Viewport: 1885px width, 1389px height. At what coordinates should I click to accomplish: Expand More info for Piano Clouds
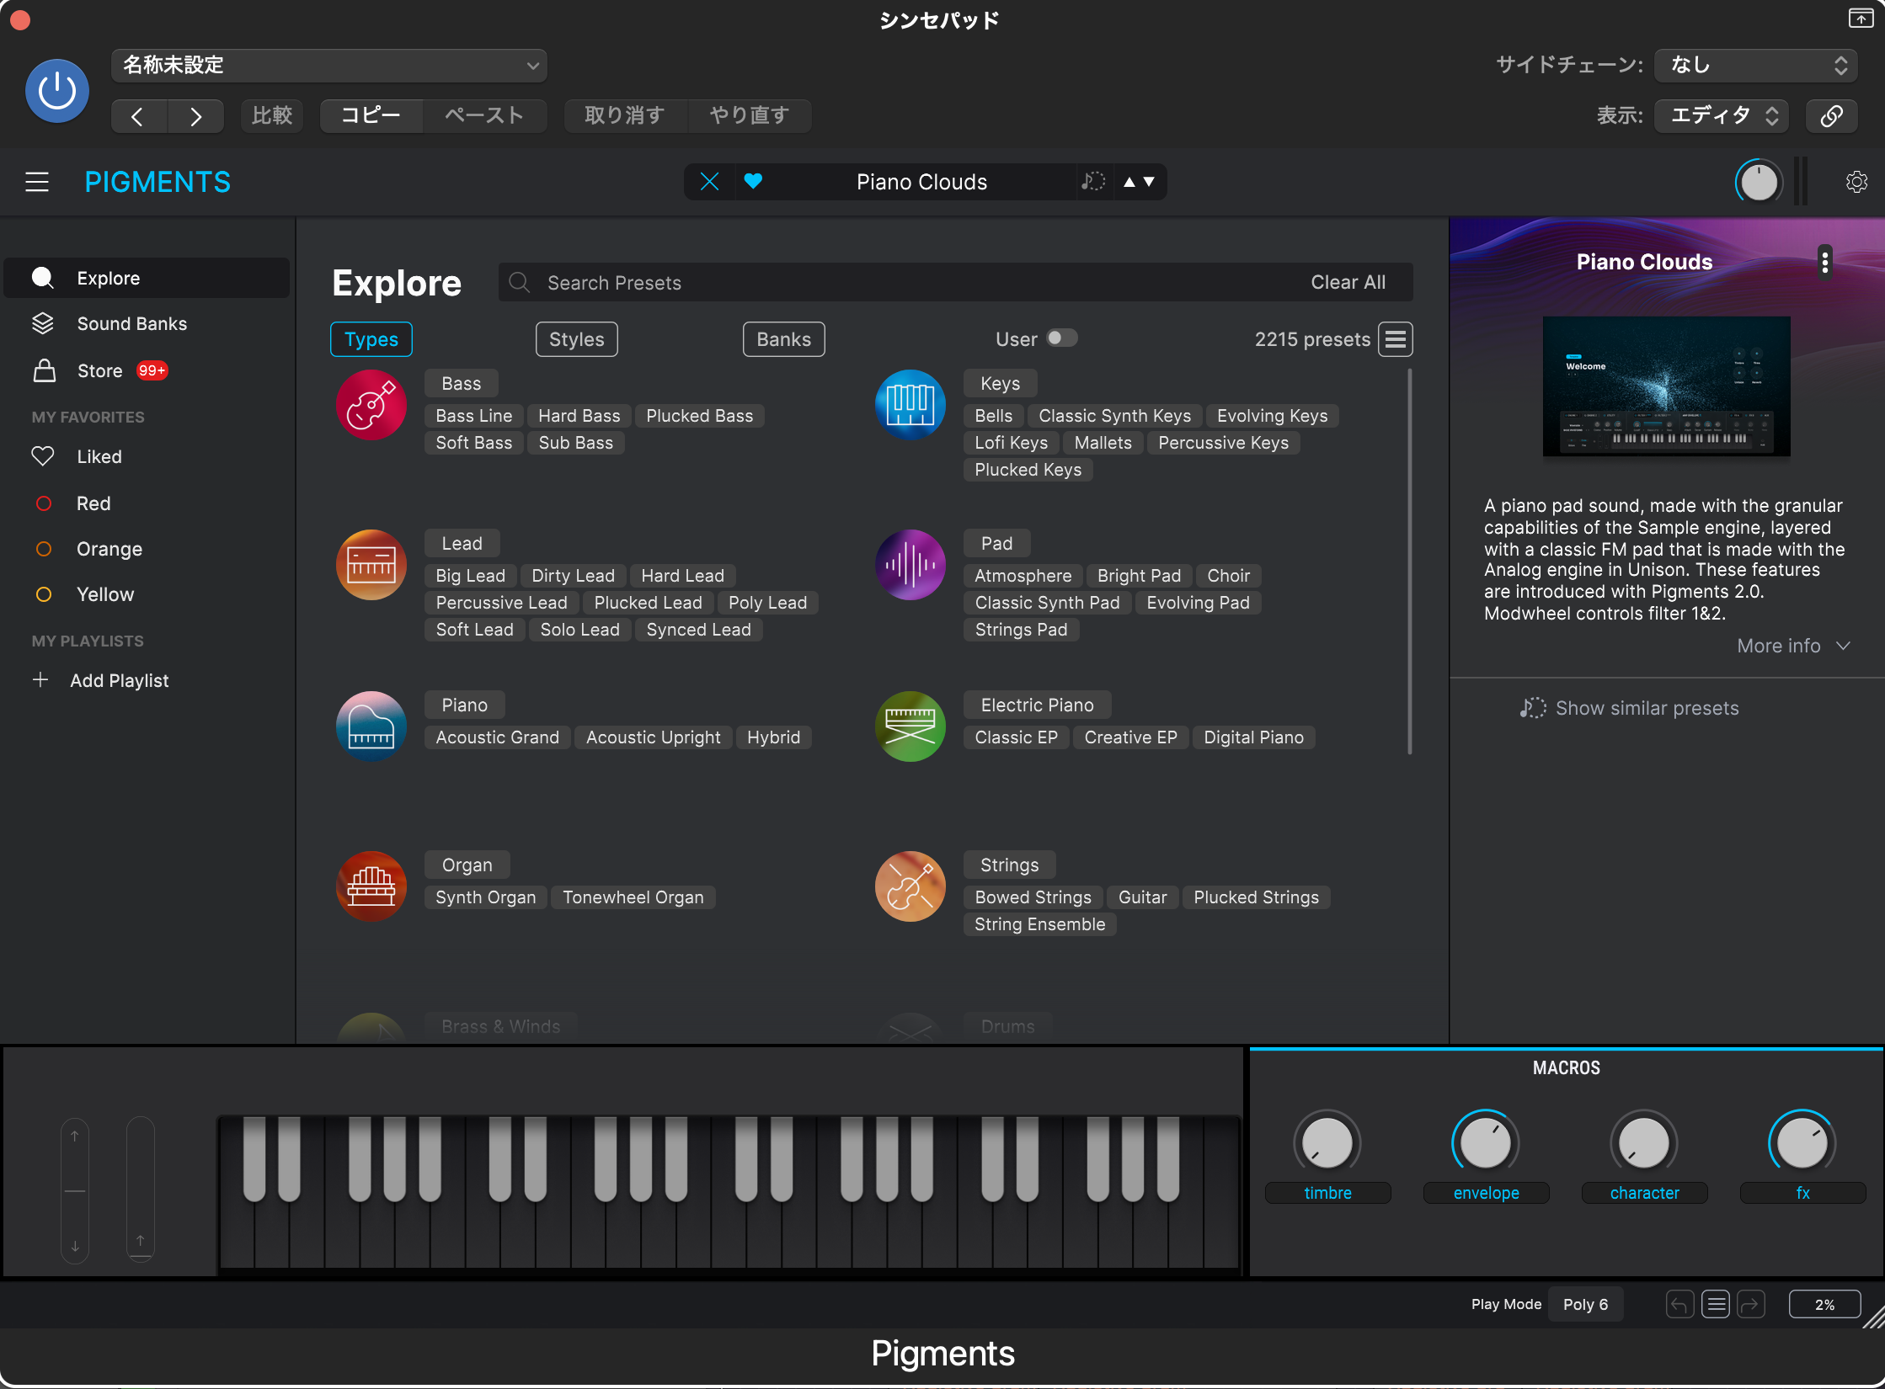pos(1792,646)
